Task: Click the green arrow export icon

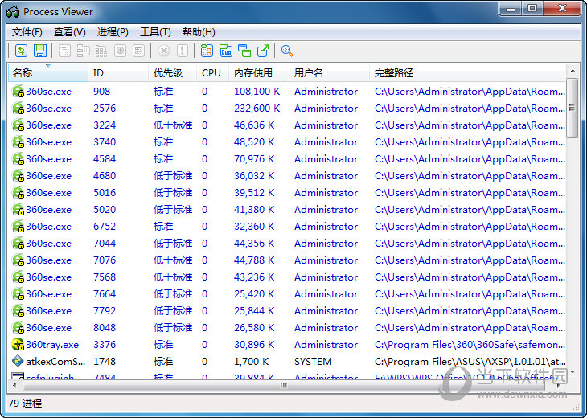Action: tap(264, 51)
